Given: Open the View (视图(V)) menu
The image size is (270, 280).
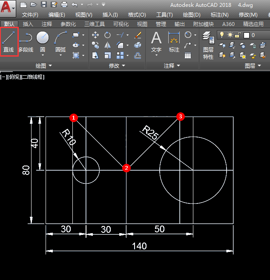Looking at the screenshot, I should click(83, 15).
